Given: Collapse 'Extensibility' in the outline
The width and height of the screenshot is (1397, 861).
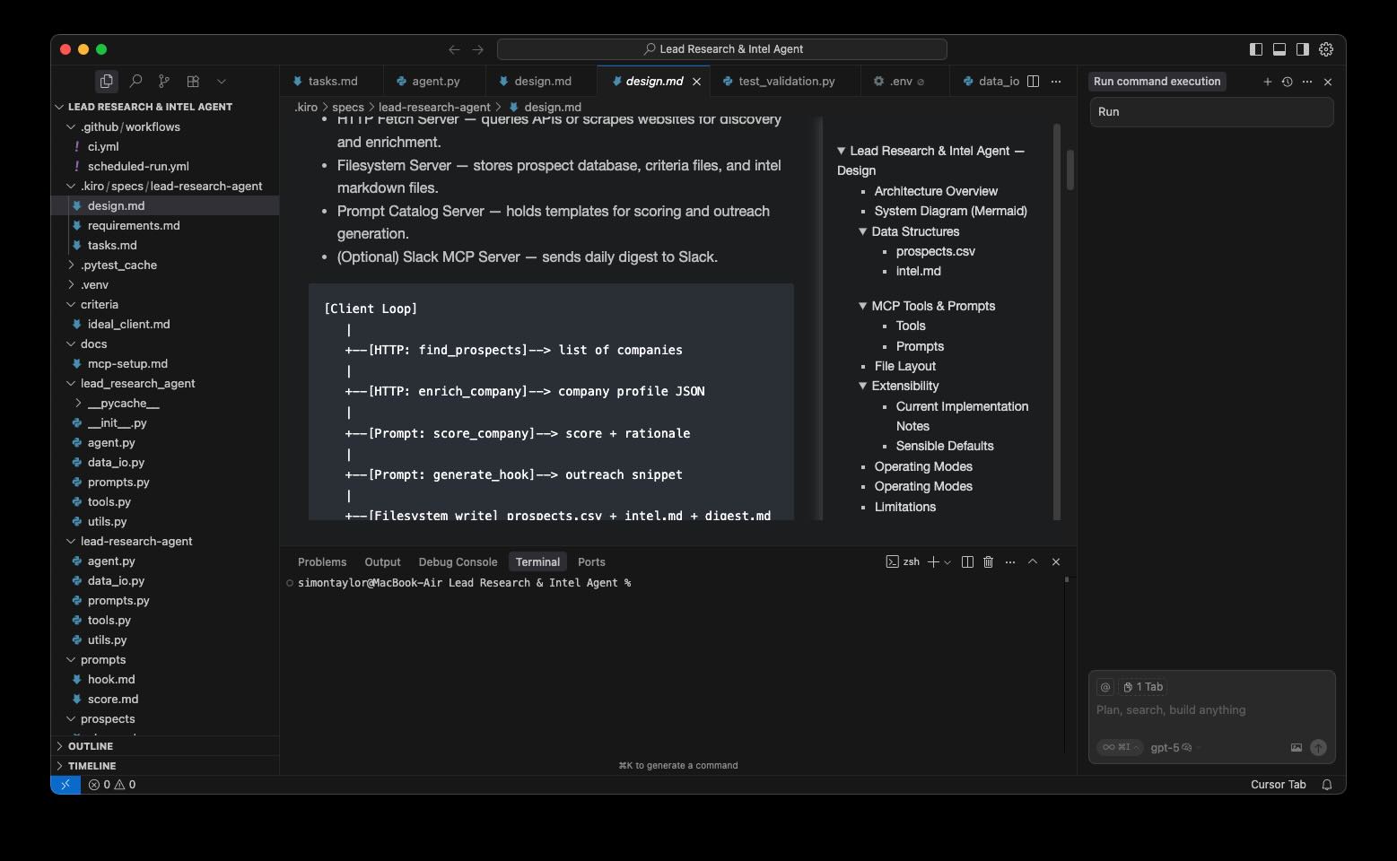Looking at the screenshot, I should (x=862, y=386).
